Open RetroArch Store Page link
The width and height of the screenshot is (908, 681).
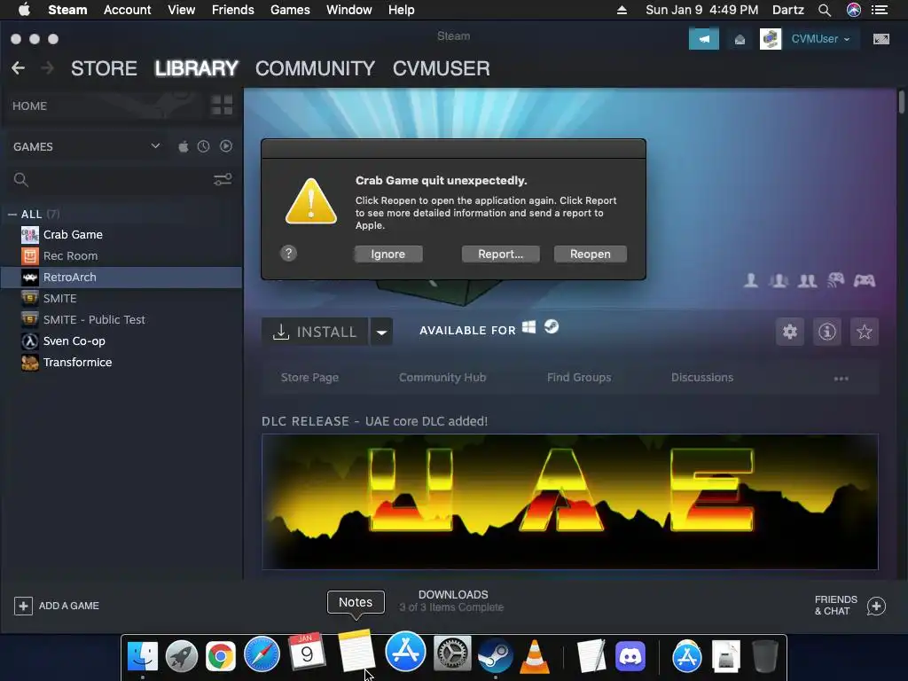pos(309,378)
